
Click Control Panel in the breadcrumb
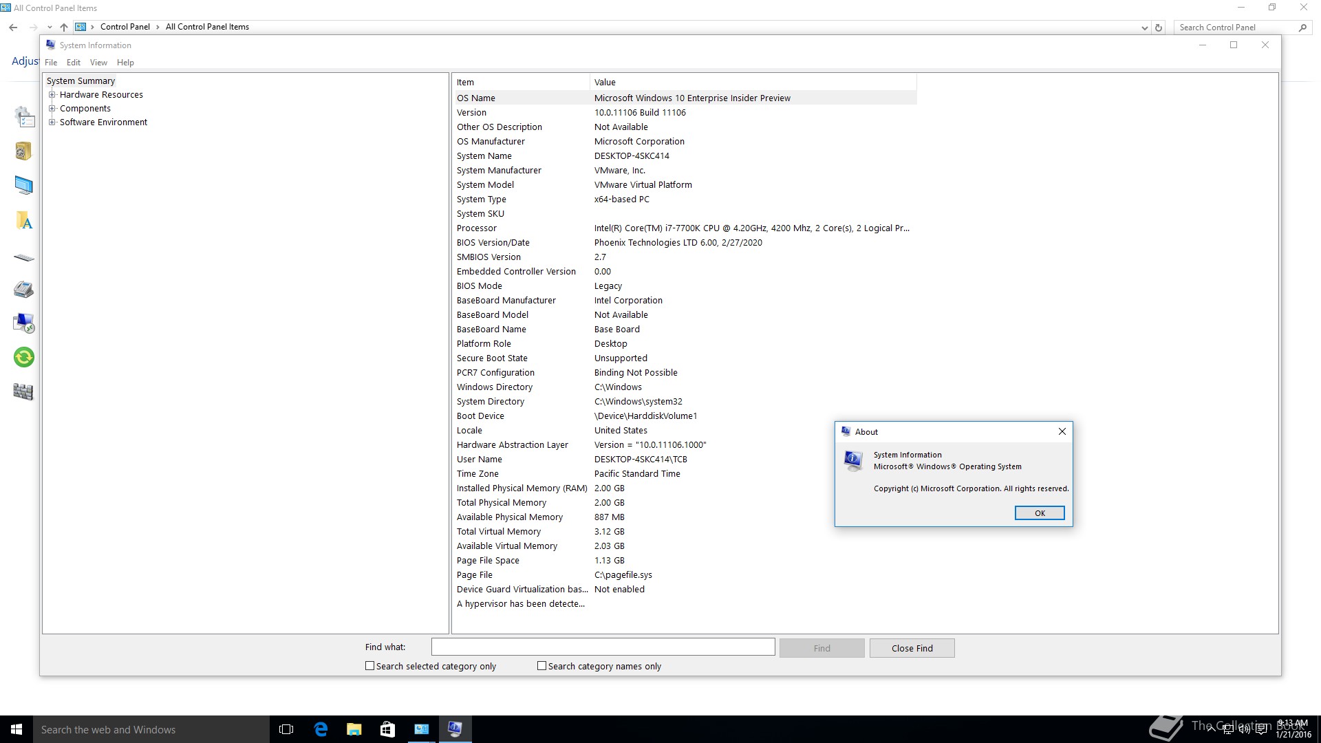(125, 27)
